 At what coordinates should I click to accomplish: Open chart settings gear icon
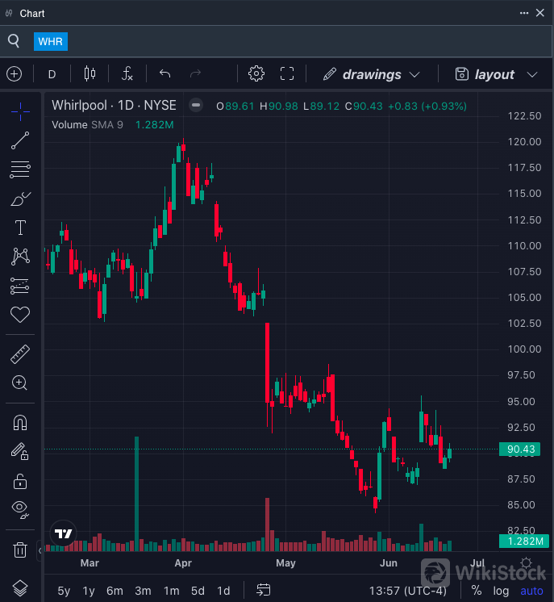[256, 74]
